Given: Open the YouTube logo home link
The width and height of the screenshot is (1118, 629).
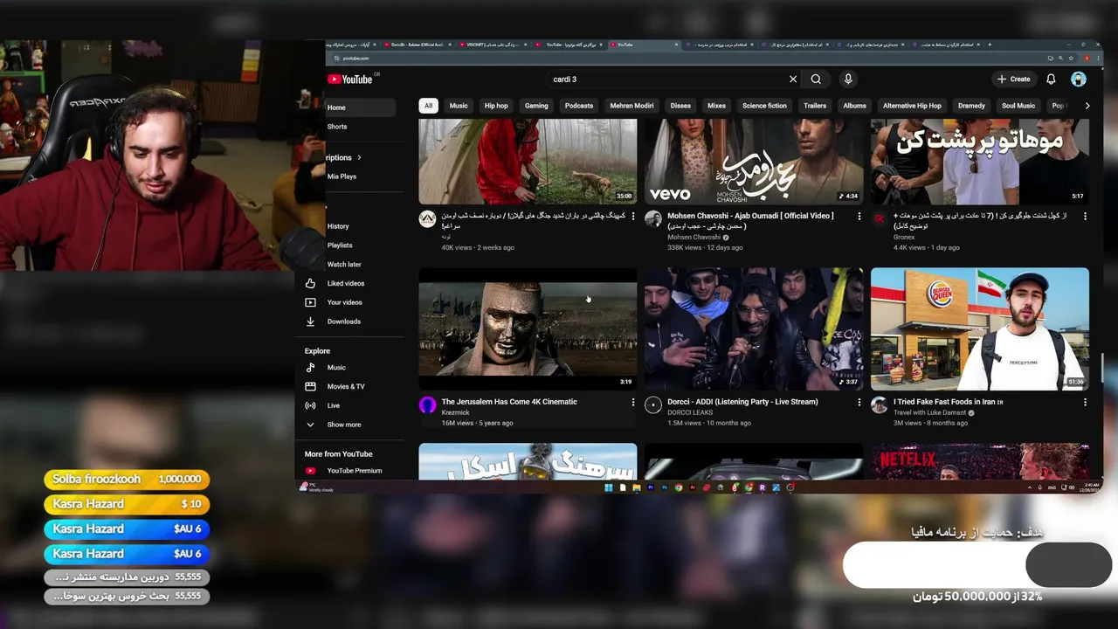Looking at the screenshot, I should [x=350, y=79].
